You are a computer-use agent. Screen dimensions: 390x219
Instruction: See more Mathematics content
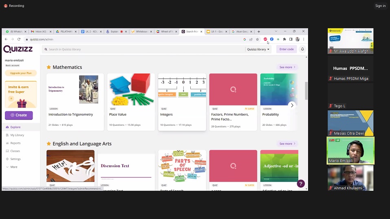(x=287, y=67)
